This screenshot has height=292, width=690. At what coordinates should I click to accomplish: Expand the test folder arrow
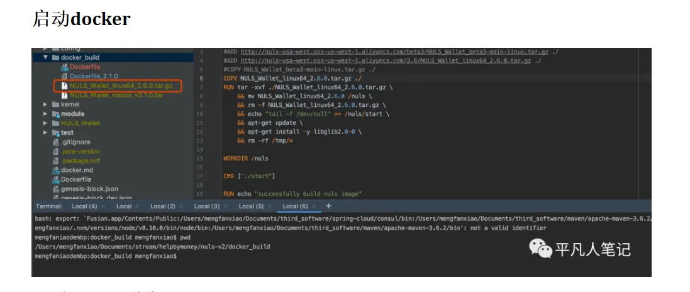(x=45, y=133)
